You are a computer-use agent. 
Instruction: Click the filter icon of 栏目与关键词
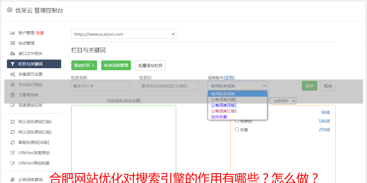point(13,64)
